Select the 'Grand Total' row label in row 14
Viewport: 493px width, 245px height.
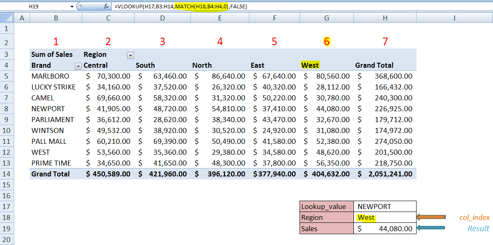tap(56, 174)
